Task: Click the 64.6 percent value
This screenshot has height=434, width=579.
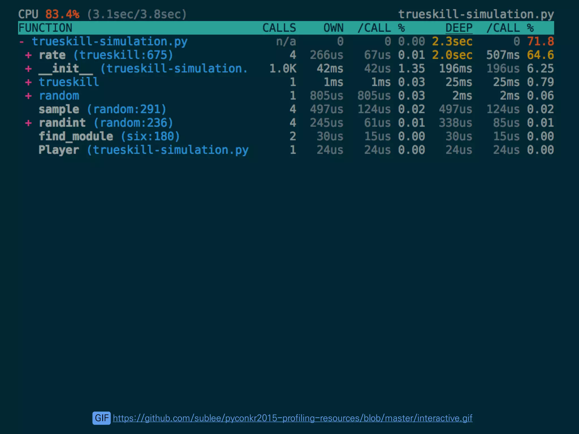Action: click(540, 55)
